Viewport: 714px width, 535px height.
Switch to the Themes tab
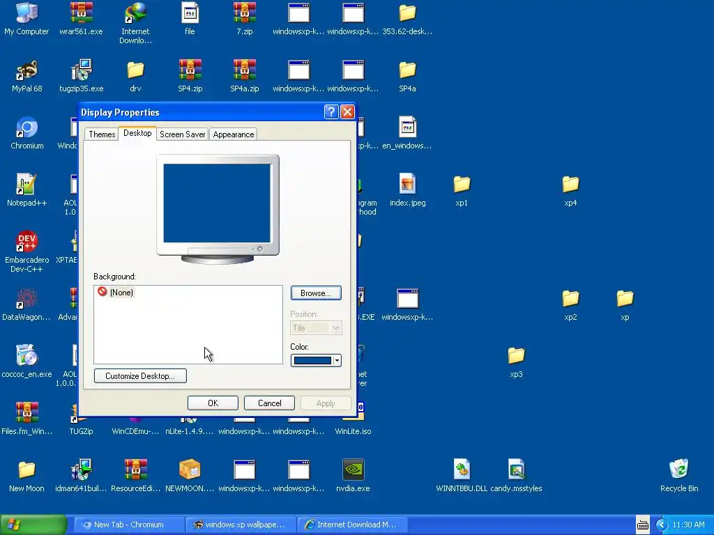(102, 134)
